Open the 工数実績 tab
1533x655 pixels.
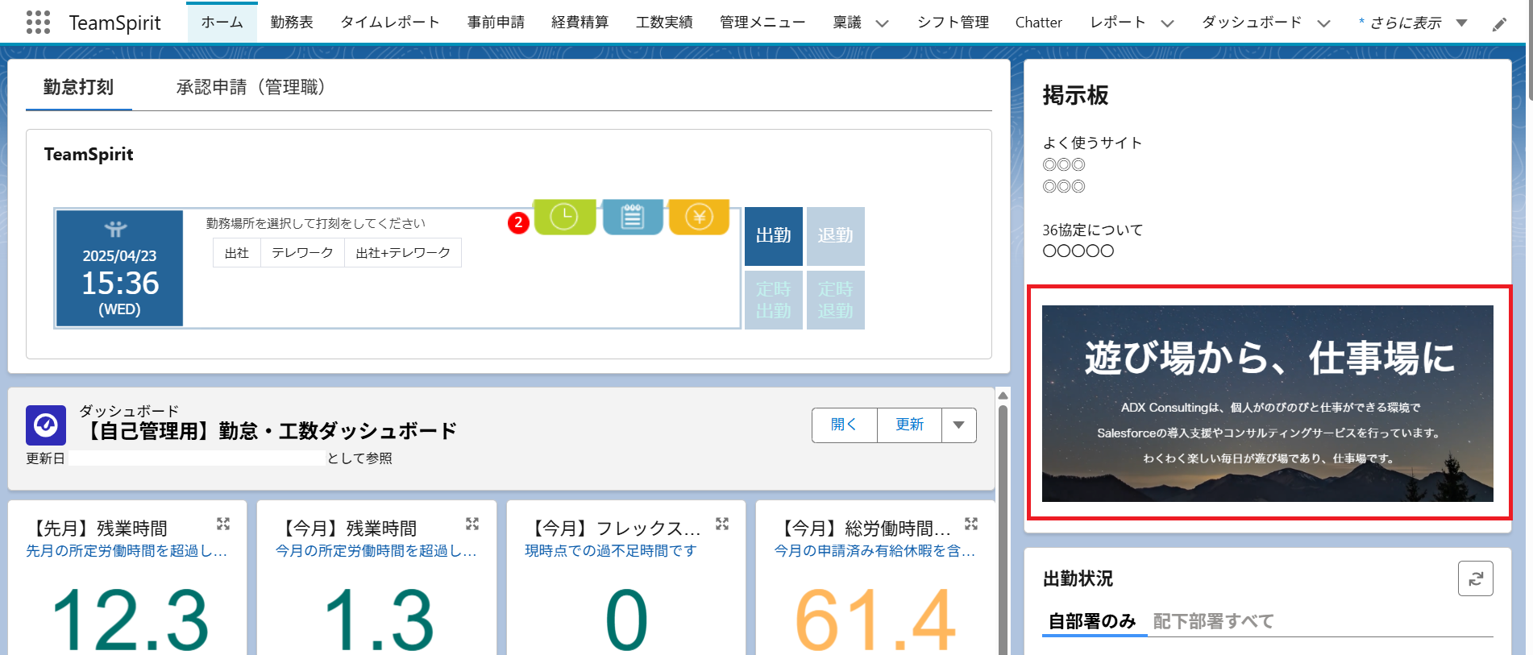click(664, 23)
